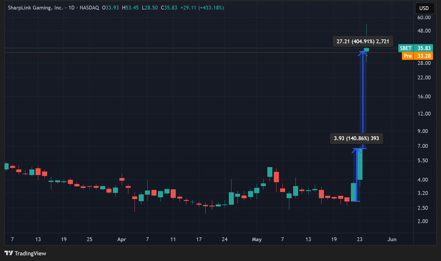Click the Apr label on the time axis
The image size is (441, 261).
tap(122, 239)
